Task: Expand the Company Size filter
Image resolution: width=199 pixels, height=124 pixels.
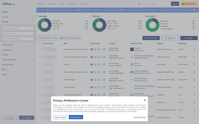Action: 18,50
